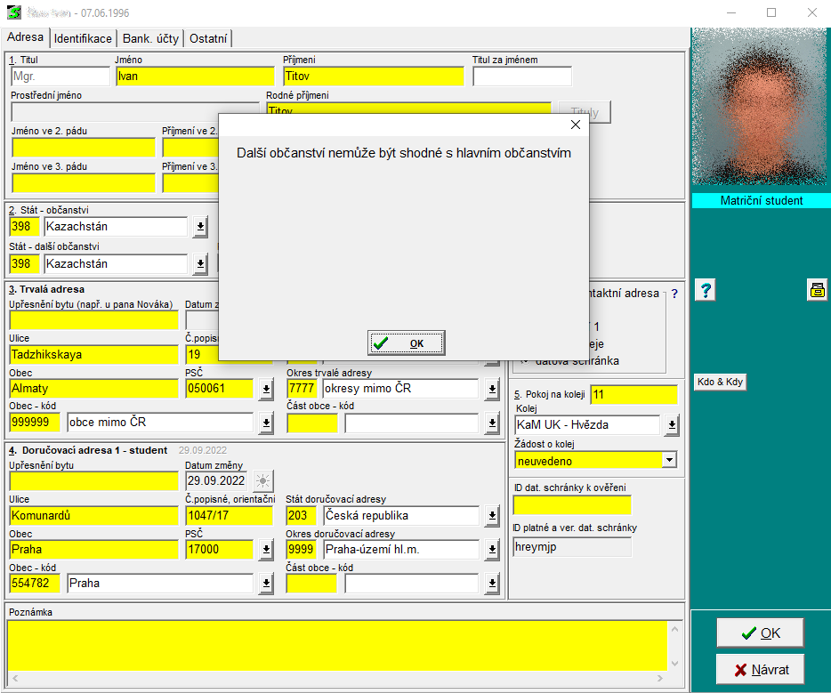Open lookup arrow next to obce mimo ČR

point(266,423)
